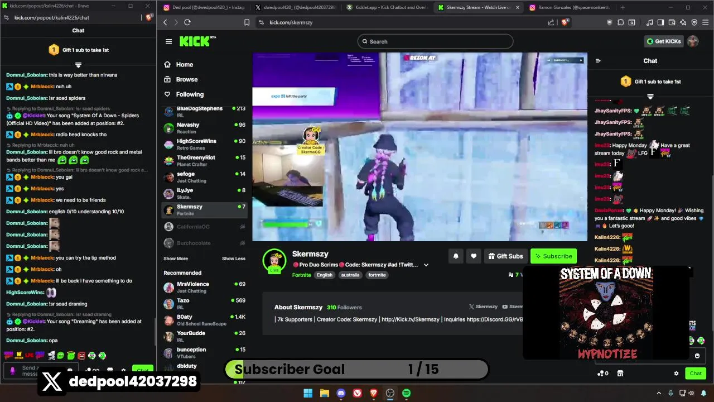Send message with main Chat button

(x=696, y=374)
